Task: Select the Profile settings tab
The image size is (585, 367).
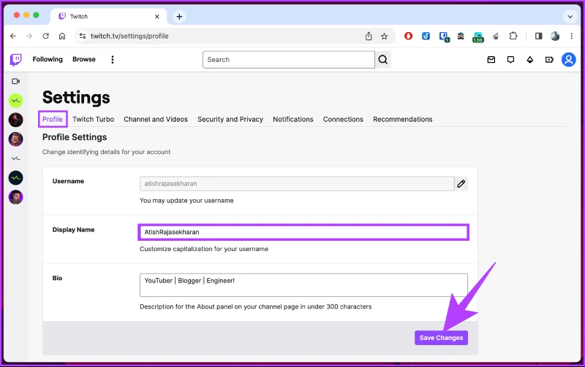Action: tap(52, 119)
